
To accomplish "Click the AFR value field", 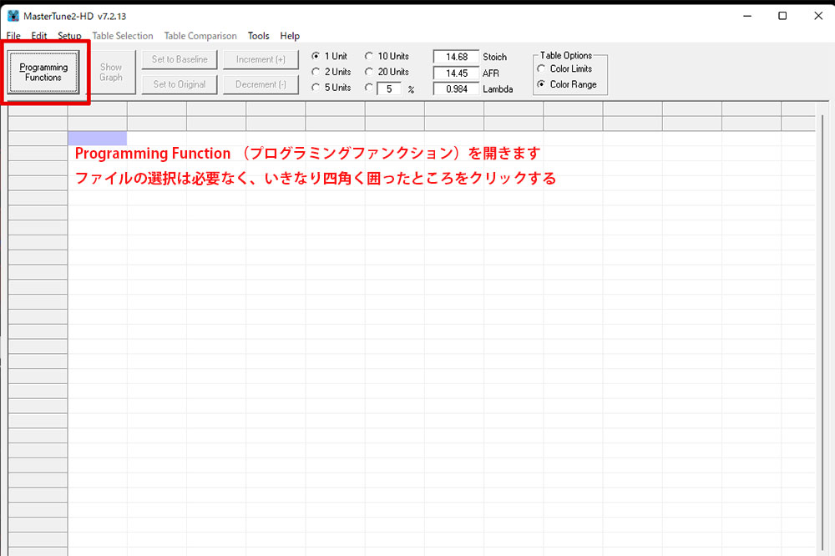I will click(x=456, y=73).
